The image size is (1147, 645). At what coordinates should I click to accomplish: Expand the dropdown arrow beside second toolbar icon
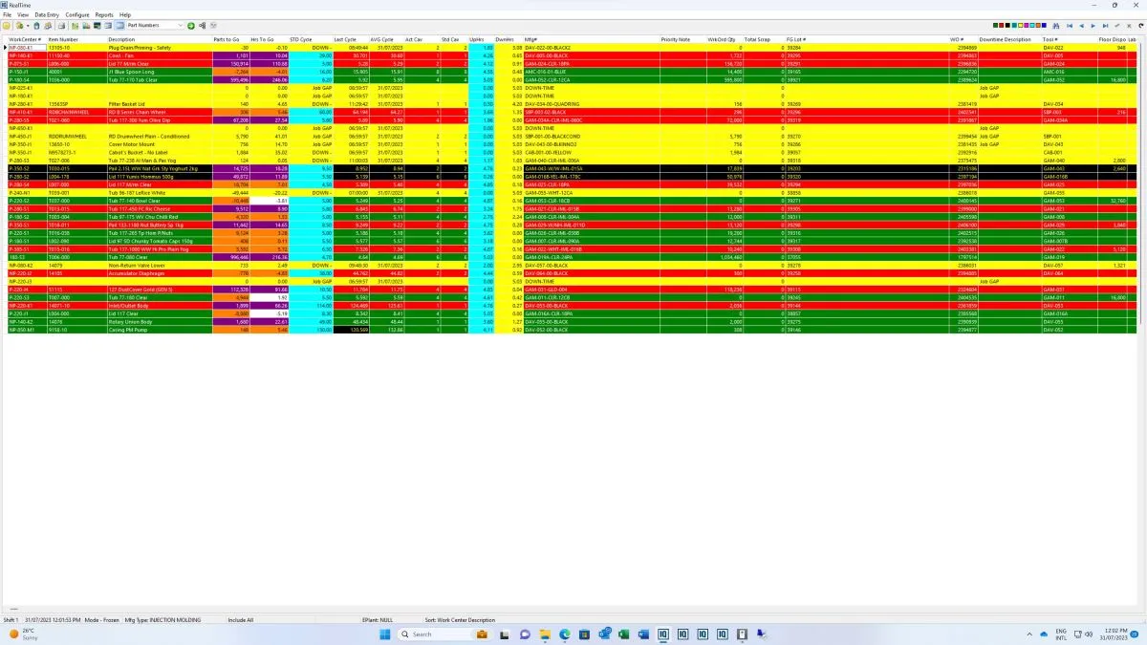click(x=26, y=25)
